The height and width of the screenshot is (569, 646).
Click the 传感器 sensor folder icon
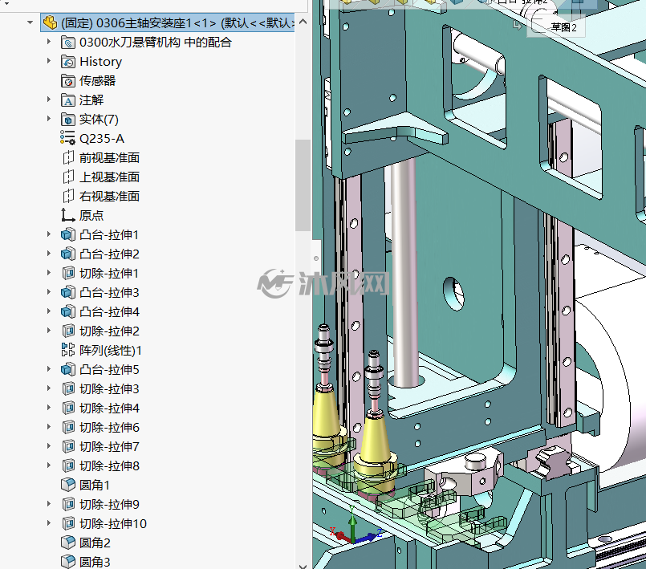tap(68, 81)
